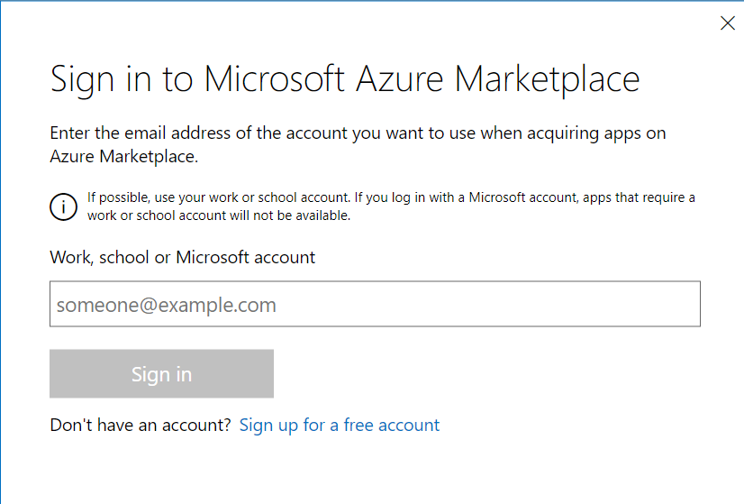Click the circled information icon
Image resolution: width=744 pixels, height=504 pixels.
63,206
